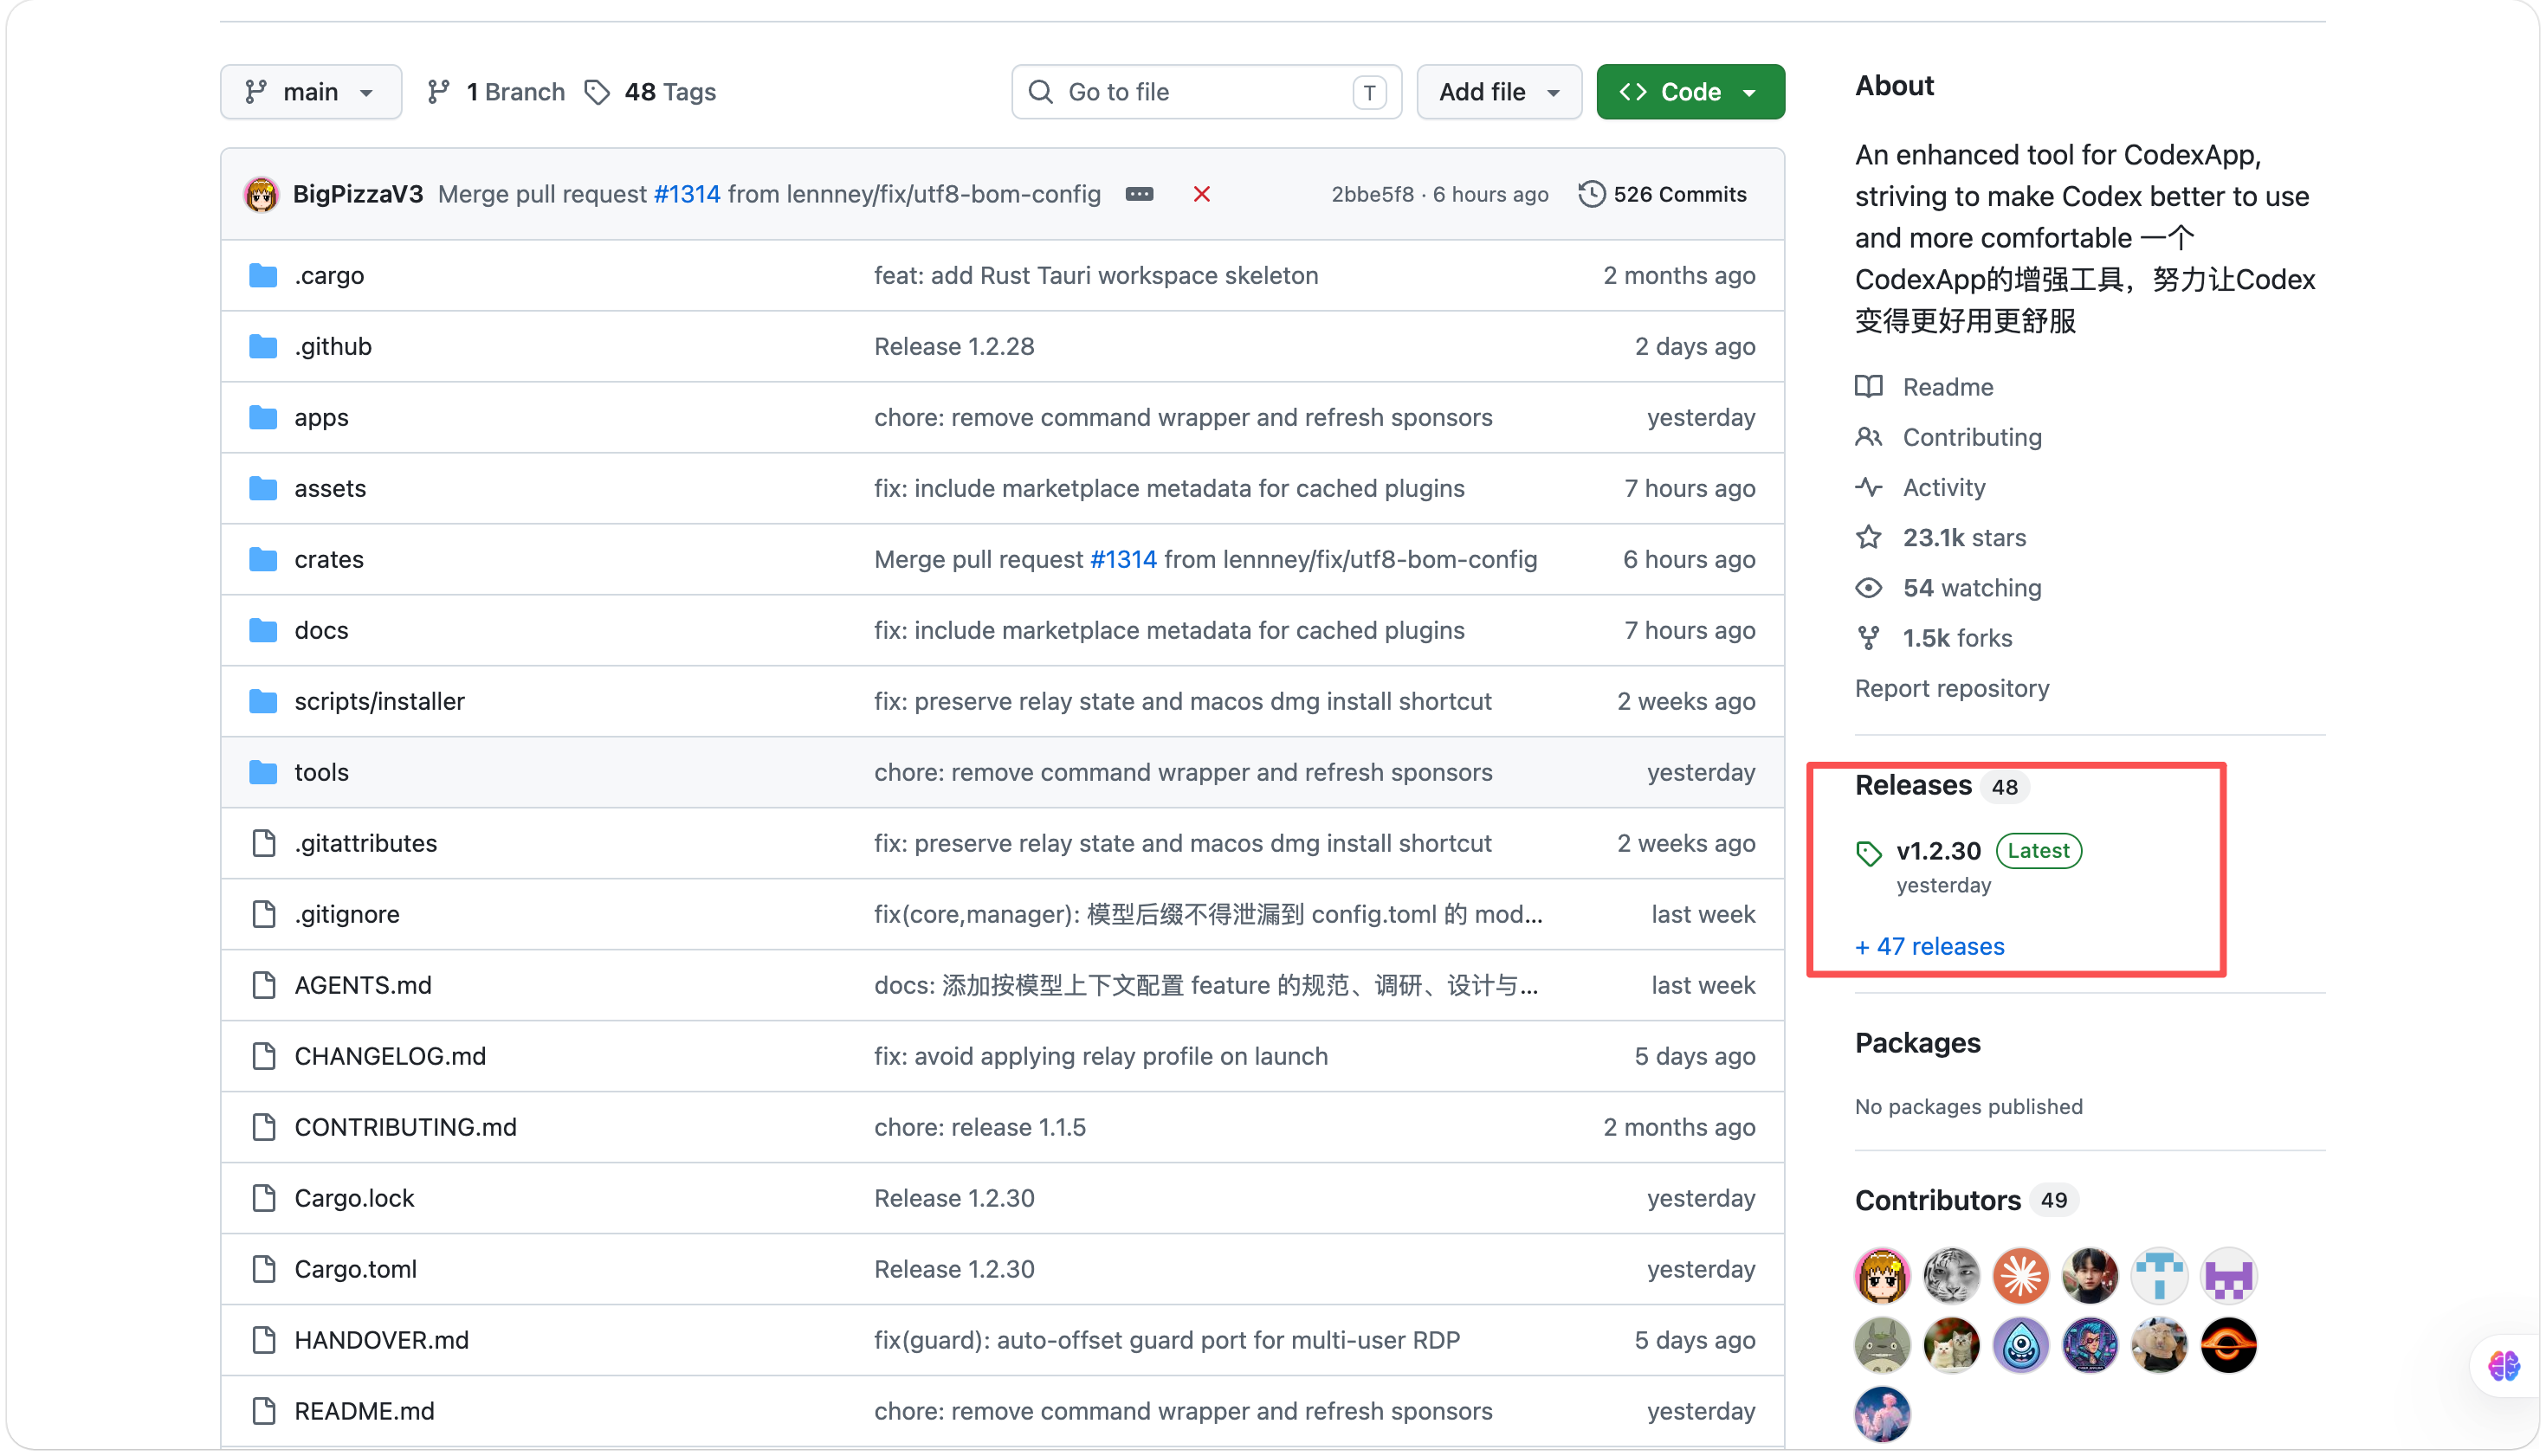Click the brain extension icon at right edge
This screenshot has height=1456, width=2546.
[x=2504, y=1365]
